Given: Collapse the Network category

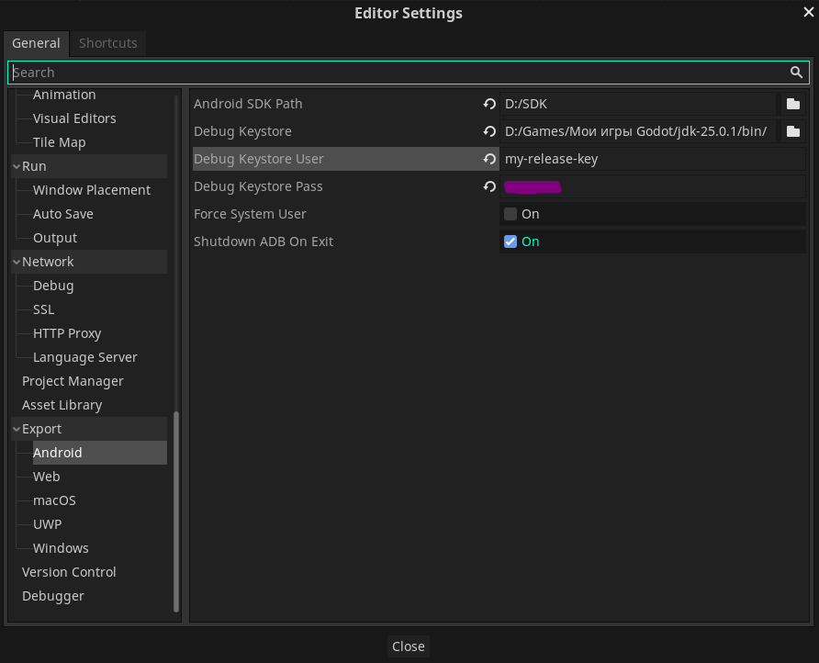Looking at the screenshot, I should pos(16,262).
